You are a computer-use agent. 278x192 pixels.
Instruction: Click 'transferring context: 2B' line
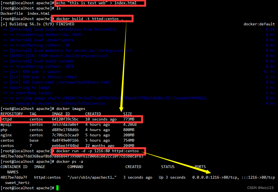coord(43,45)
